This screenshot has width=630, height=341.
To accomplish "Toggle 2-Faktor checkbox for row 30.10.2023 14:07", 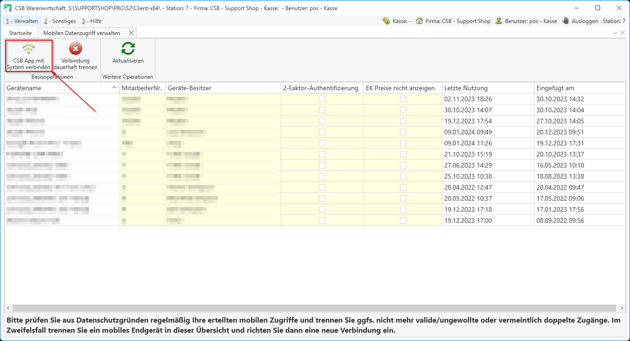I will click(x=322, y=110).
